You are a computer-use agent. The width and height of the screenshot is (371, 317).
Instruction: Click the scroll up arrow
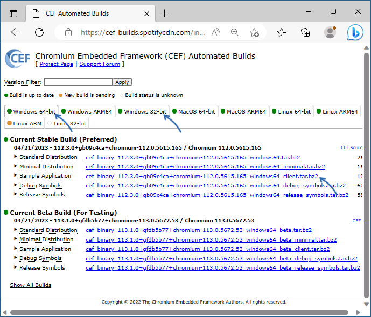[366, 47]
